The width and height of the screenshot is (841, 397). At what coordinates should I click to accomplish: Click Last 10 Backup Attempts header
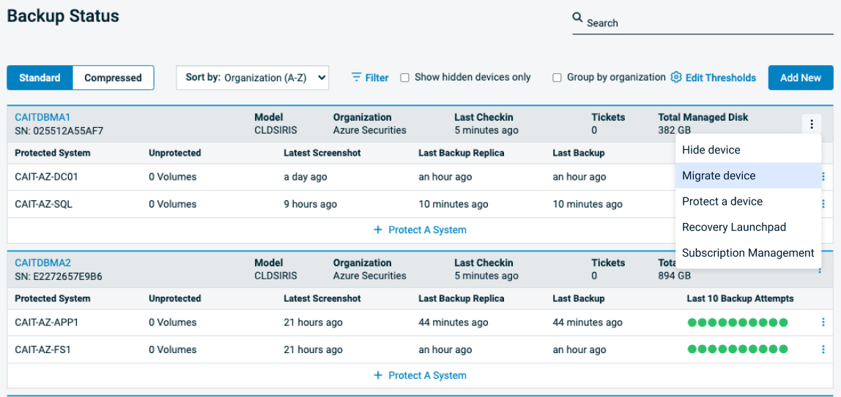(740, 298)
